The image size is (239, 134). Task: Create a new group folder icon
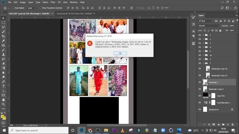pos(223,124)
